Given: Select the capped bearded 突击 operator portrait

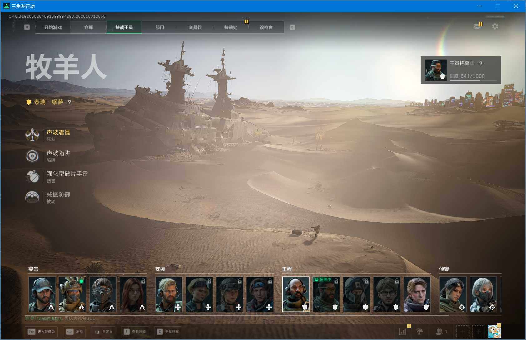Looking at the screenshot, I should coord(42,294).
